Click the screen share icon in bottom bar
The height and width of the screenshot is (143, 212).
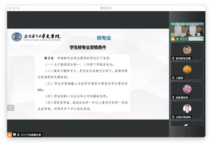(14, 135)
